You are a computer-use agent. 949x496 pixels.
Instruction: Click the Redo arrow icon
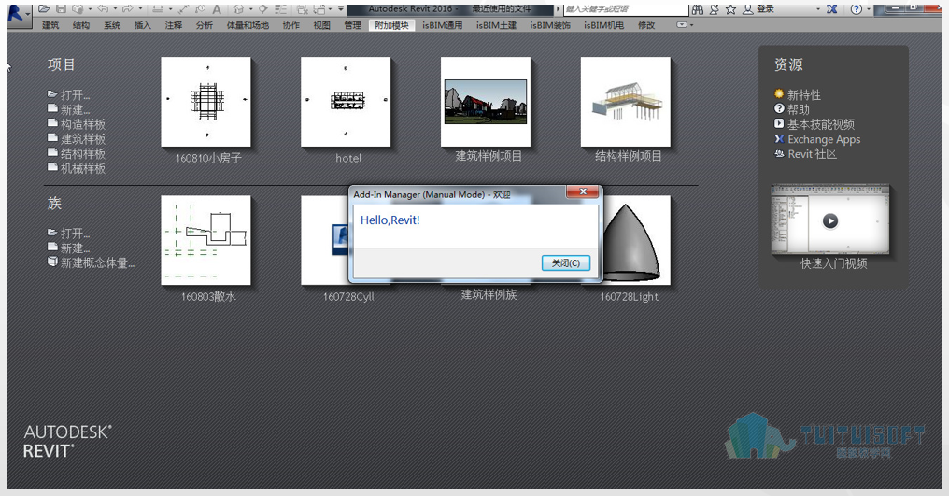(128, 9)
